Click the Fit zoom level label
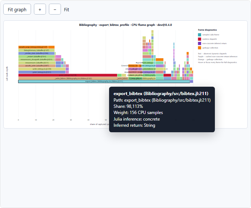The height and width of the screenshot is (208, 251). tap(66, 9)
